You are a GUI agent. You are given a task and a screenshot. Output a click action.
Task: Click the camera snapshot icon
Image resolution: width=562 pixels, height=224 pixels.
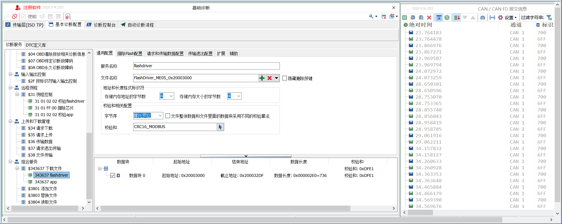(483, 18)
